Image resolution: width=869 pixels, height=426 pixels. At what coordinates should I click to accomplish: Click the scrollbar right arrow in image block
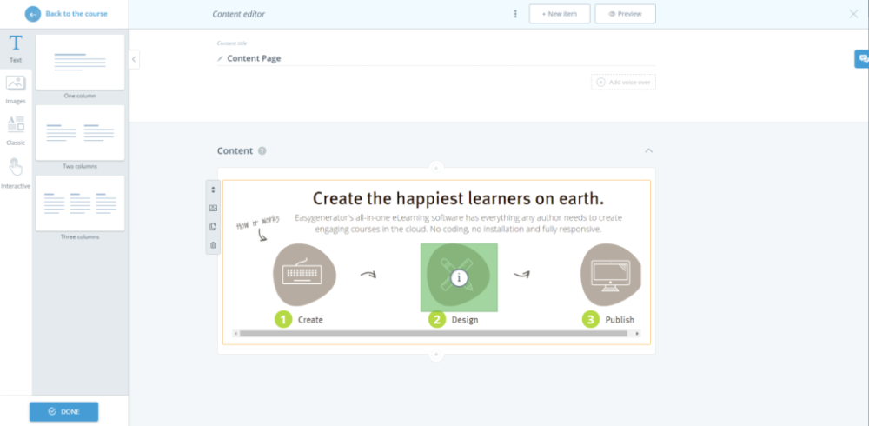pos(637,333)
